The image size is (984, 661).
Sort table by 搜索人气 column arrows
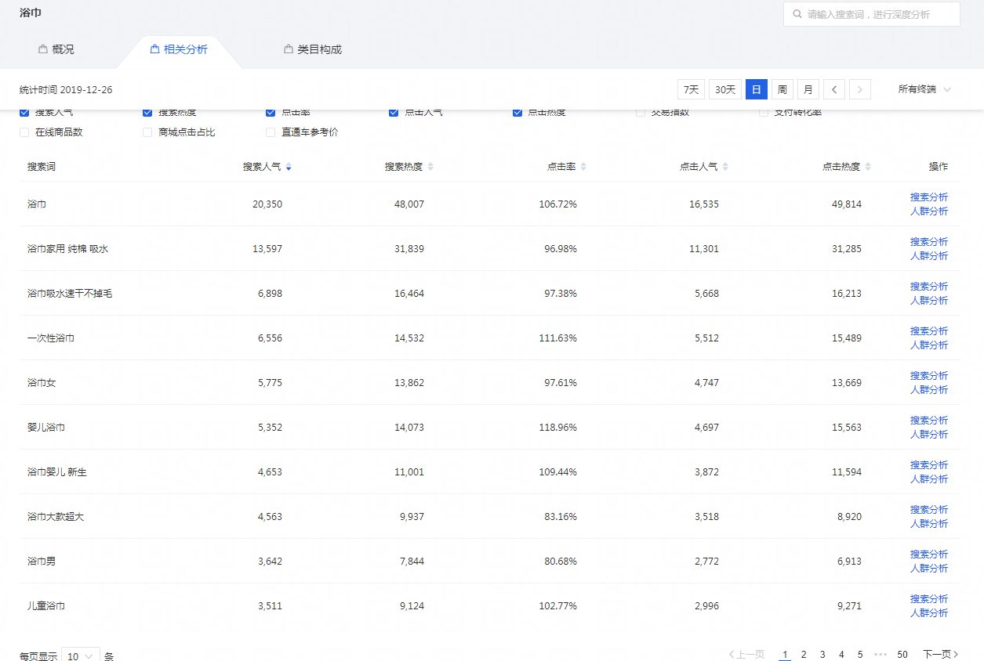point(289,167)
